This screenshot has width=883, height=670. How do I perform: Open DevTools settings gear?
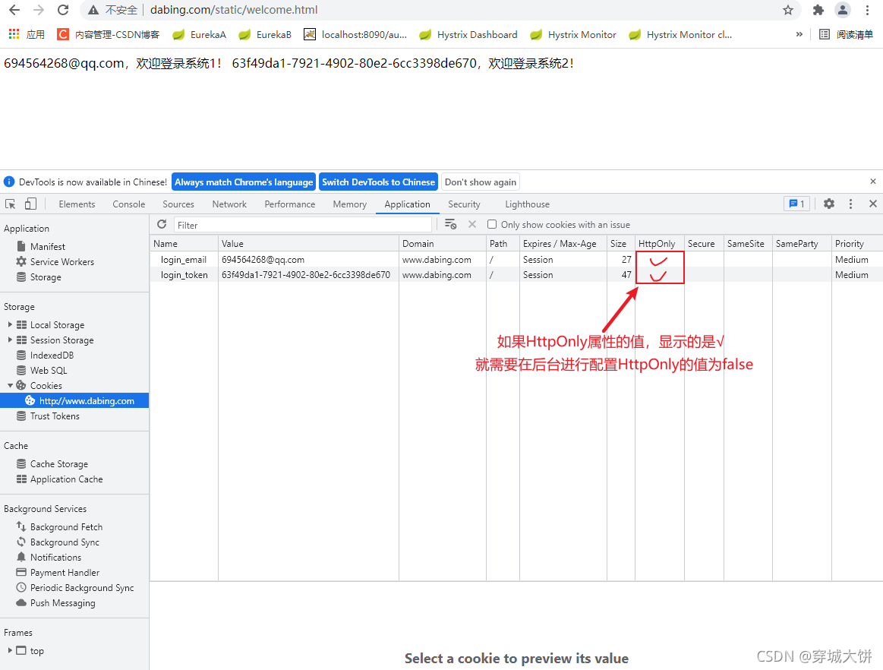[x=829, y=204]
